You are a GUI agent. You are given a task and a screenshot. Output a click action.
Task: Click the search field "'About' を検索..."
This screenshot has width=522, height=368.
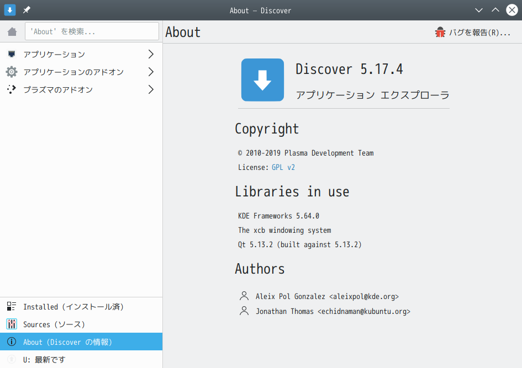[x=92, y=31]
